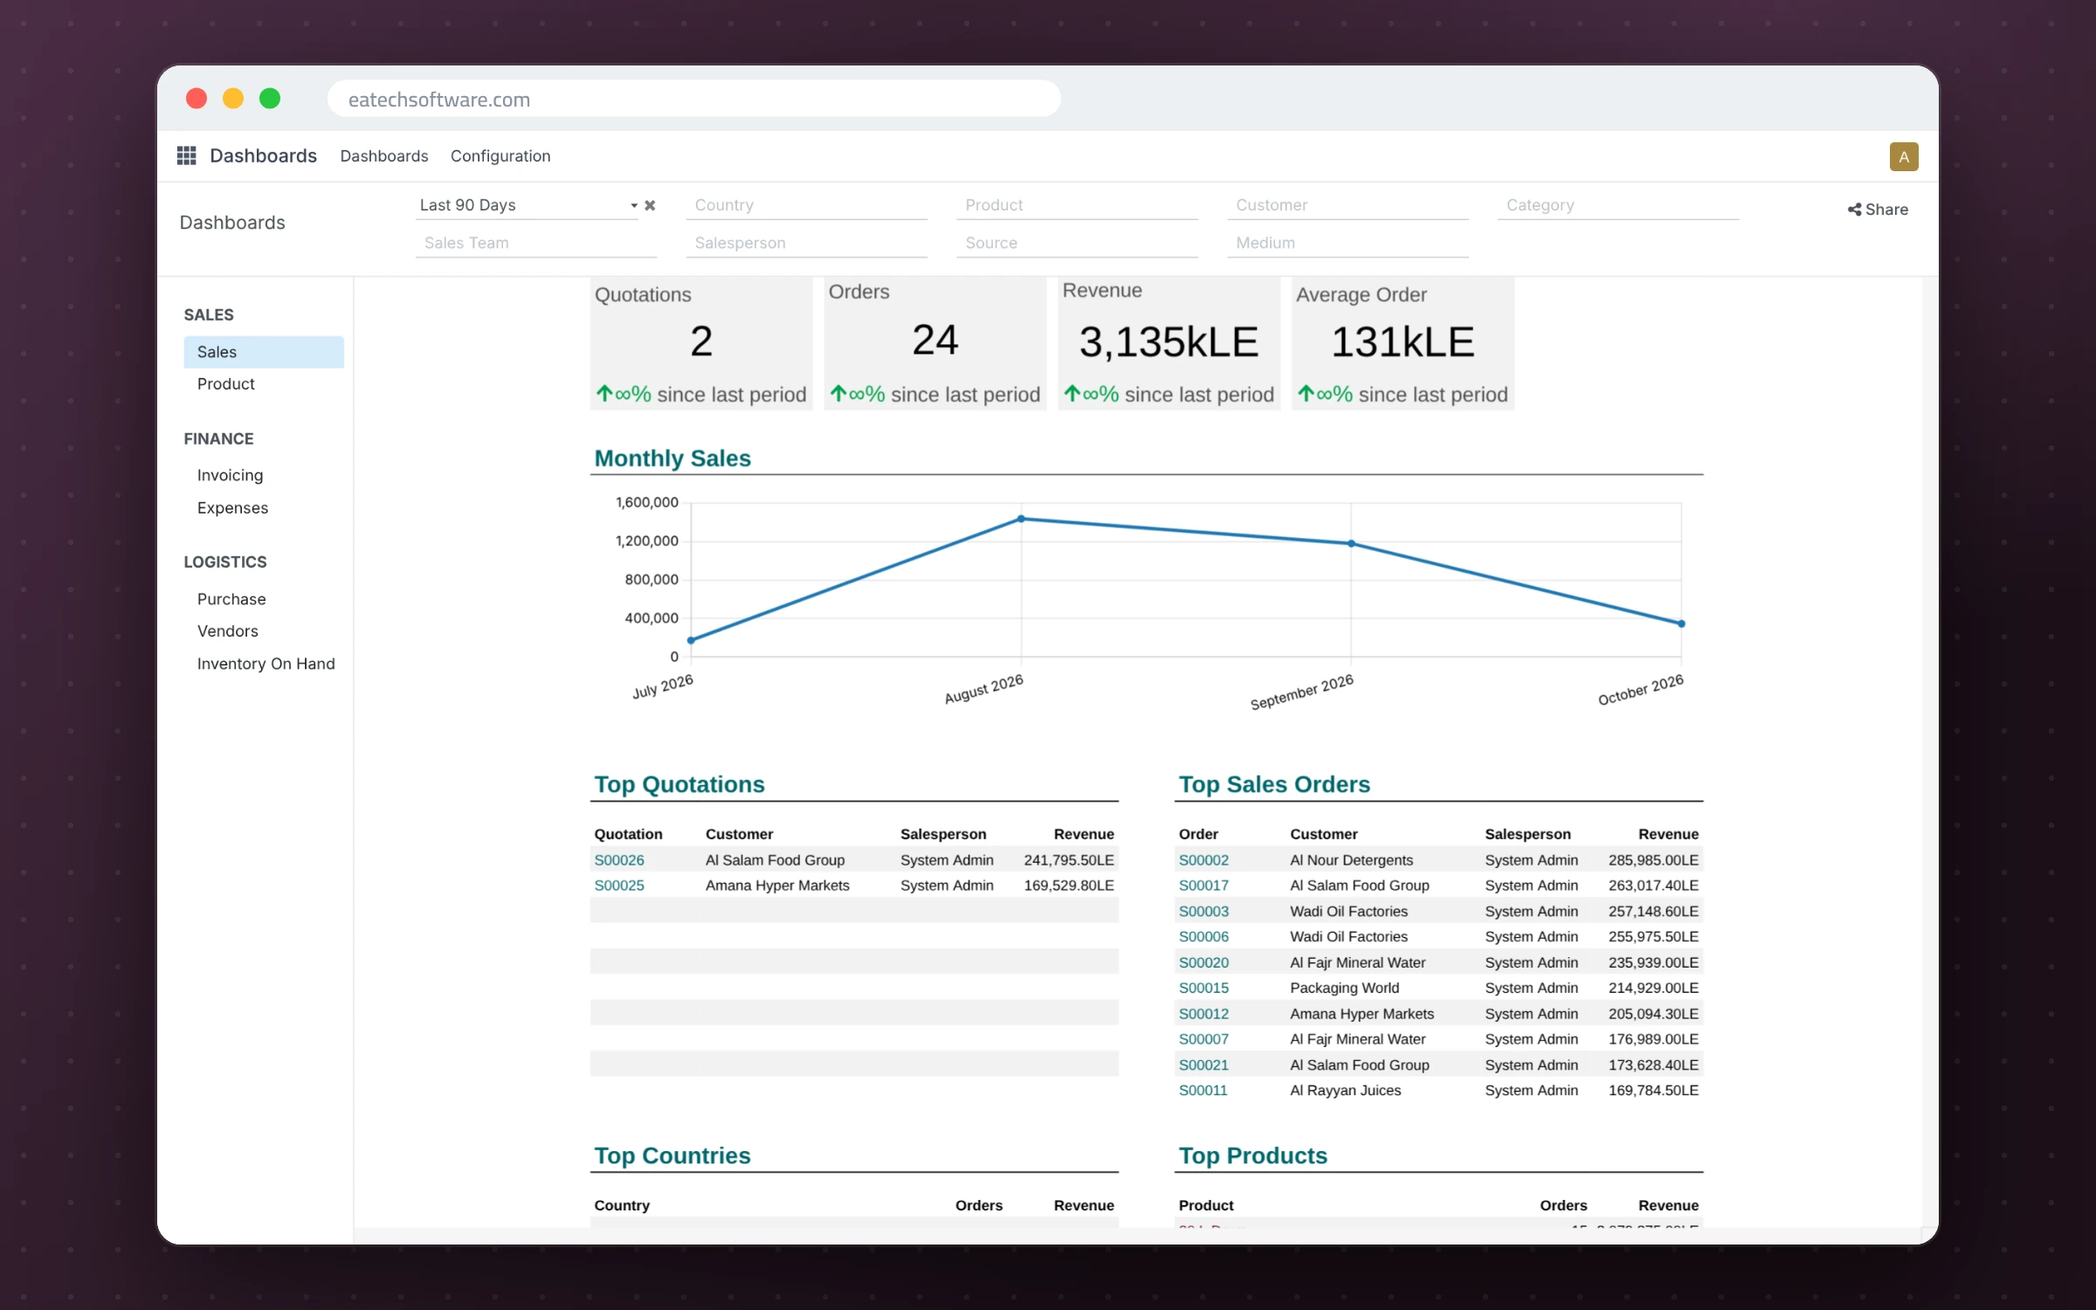
Task: Open the Configuration menu
Action: 500,155
